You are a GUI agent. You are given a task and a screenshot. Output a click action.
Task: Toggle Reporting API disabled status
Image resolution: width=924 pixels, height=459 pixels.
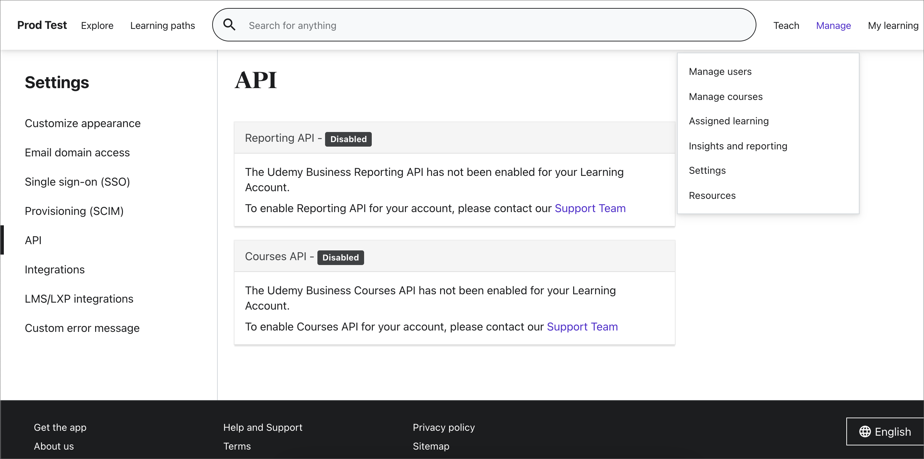pyautogui.click(x=348, y=139)
